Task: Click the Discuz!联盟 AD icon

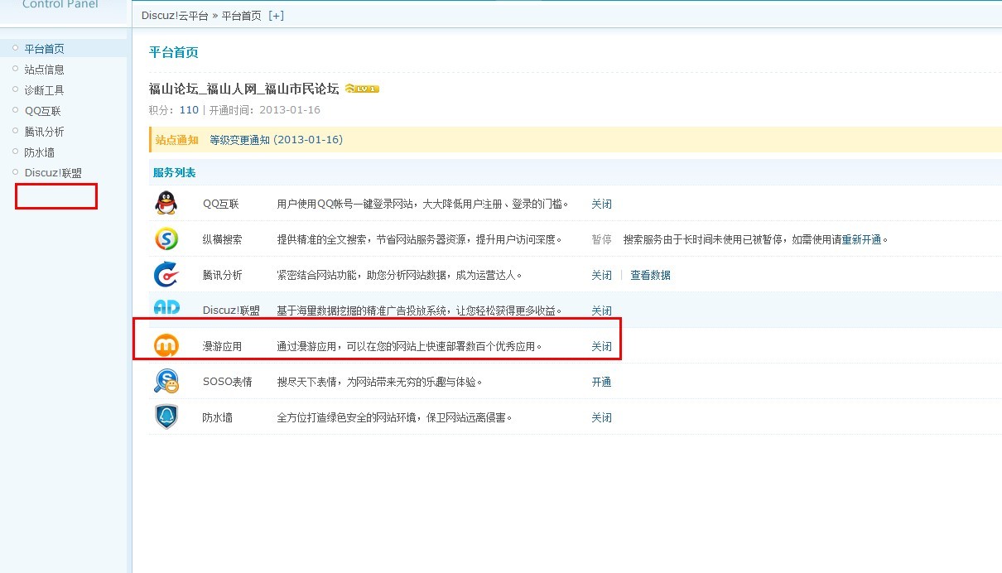Action: pos(166,308)
